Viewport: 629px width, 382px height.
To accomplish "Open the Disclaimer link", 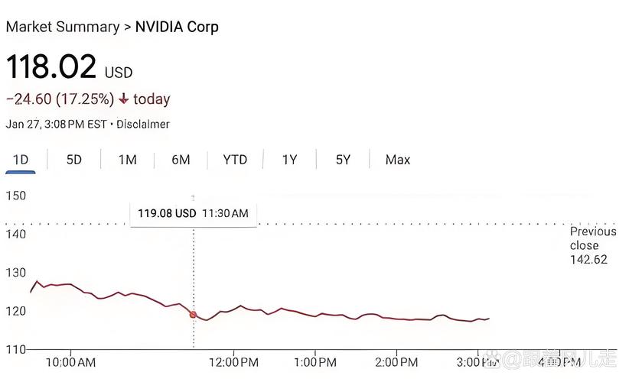I will [143, 124].
